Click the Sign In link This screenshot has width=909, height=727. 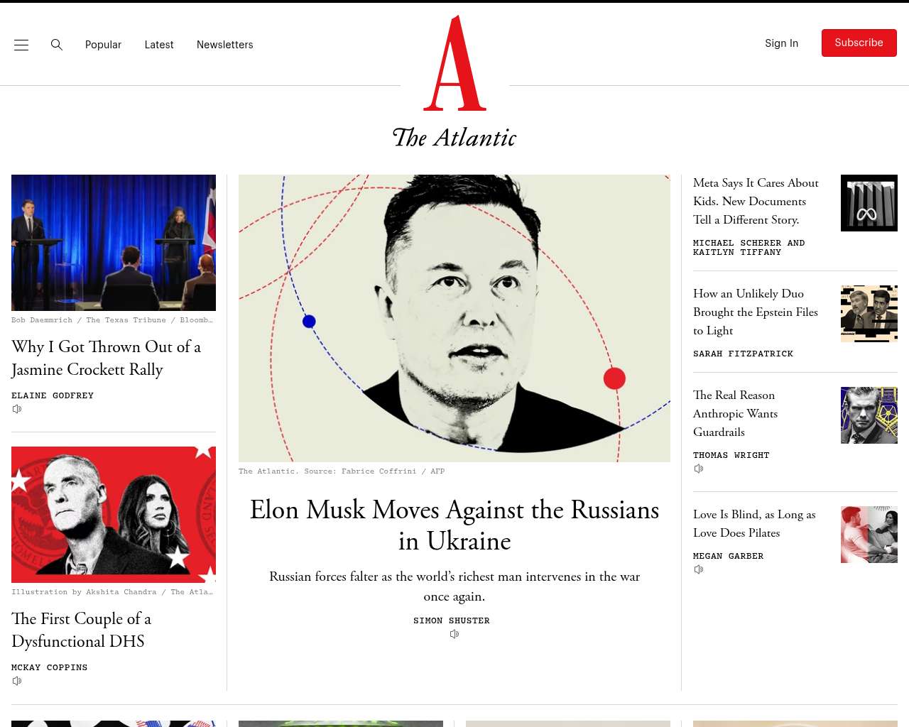781,43
